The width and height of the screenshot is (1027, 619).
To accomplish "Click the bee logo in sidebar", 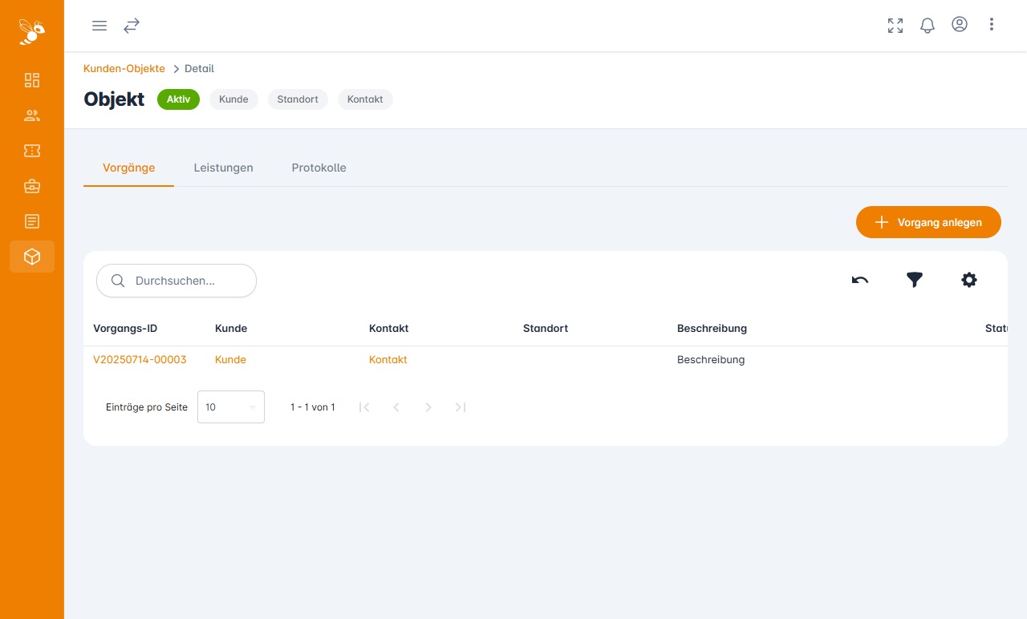I will (x=32, y=31).
